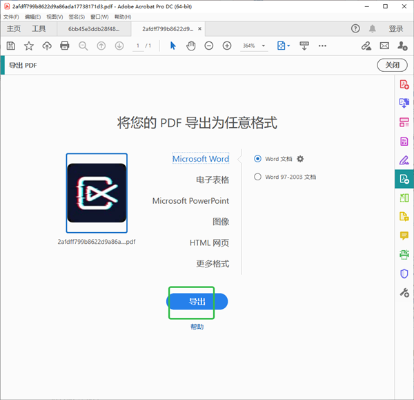
Task: Click the zoom in plus icon
Action: click(227, 46)
